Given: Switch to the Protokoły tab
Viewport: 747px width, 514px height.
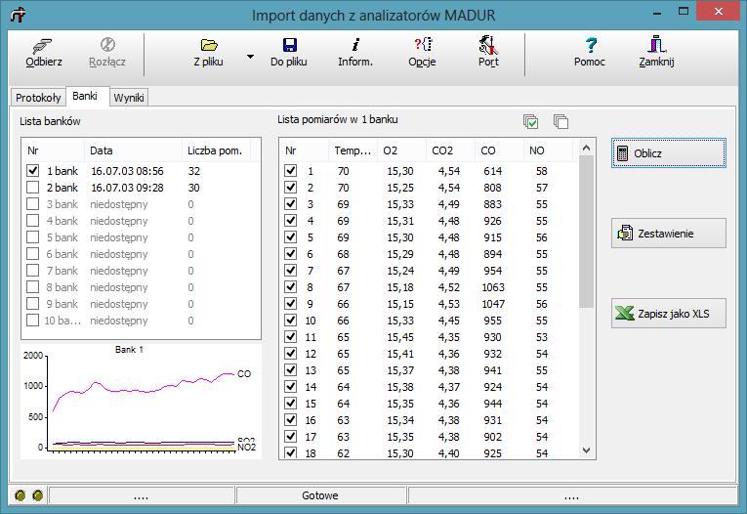Looking at the screenshot, I should [x=38, y=98].
